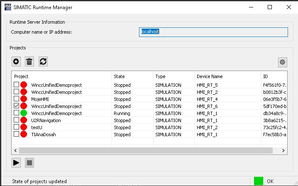Enable the testU project checkbox
The image size is (298, 186).
(x=17, y=127)
